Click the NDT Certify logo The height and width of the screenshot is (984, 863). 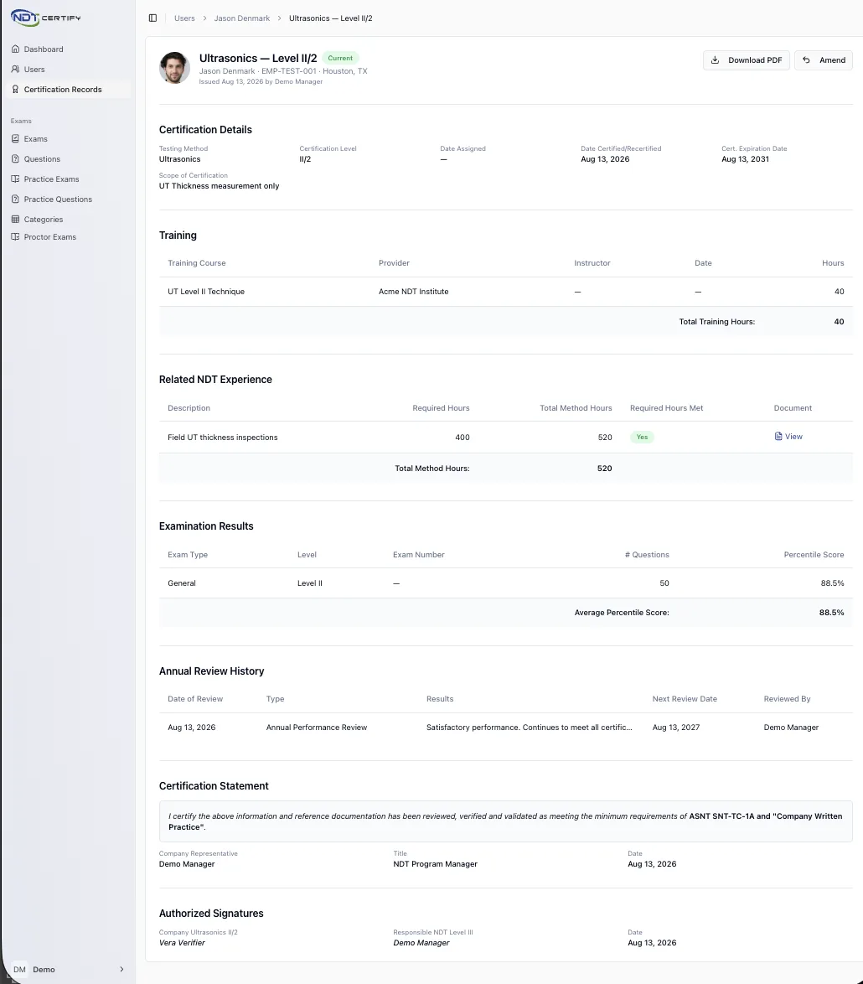pyautogui.click(x=46, y=18)
